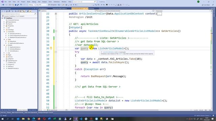
Task: Click the Undo icon in the toolbar
Action: [x=21, y=5]
